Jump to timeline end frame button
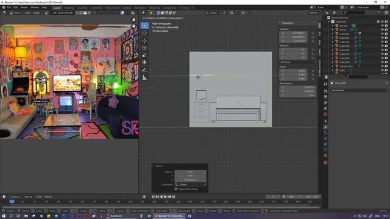 click(174, 196)
